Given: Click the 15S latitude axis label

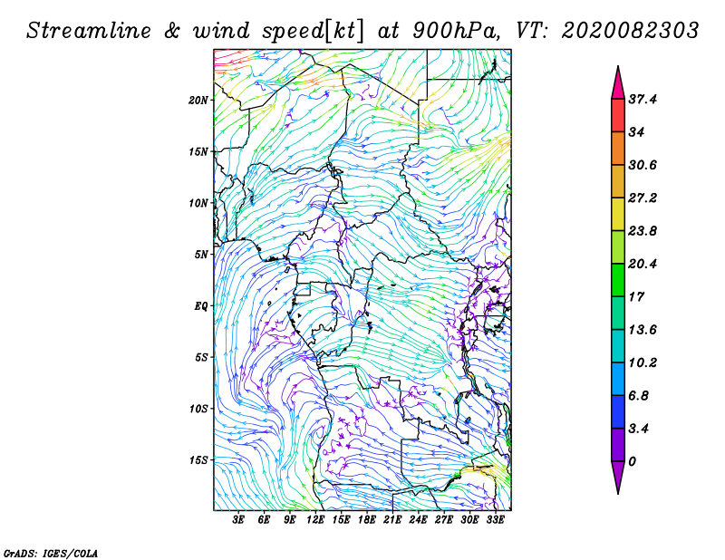Looking at the screenshot, I should coord(198,459).
